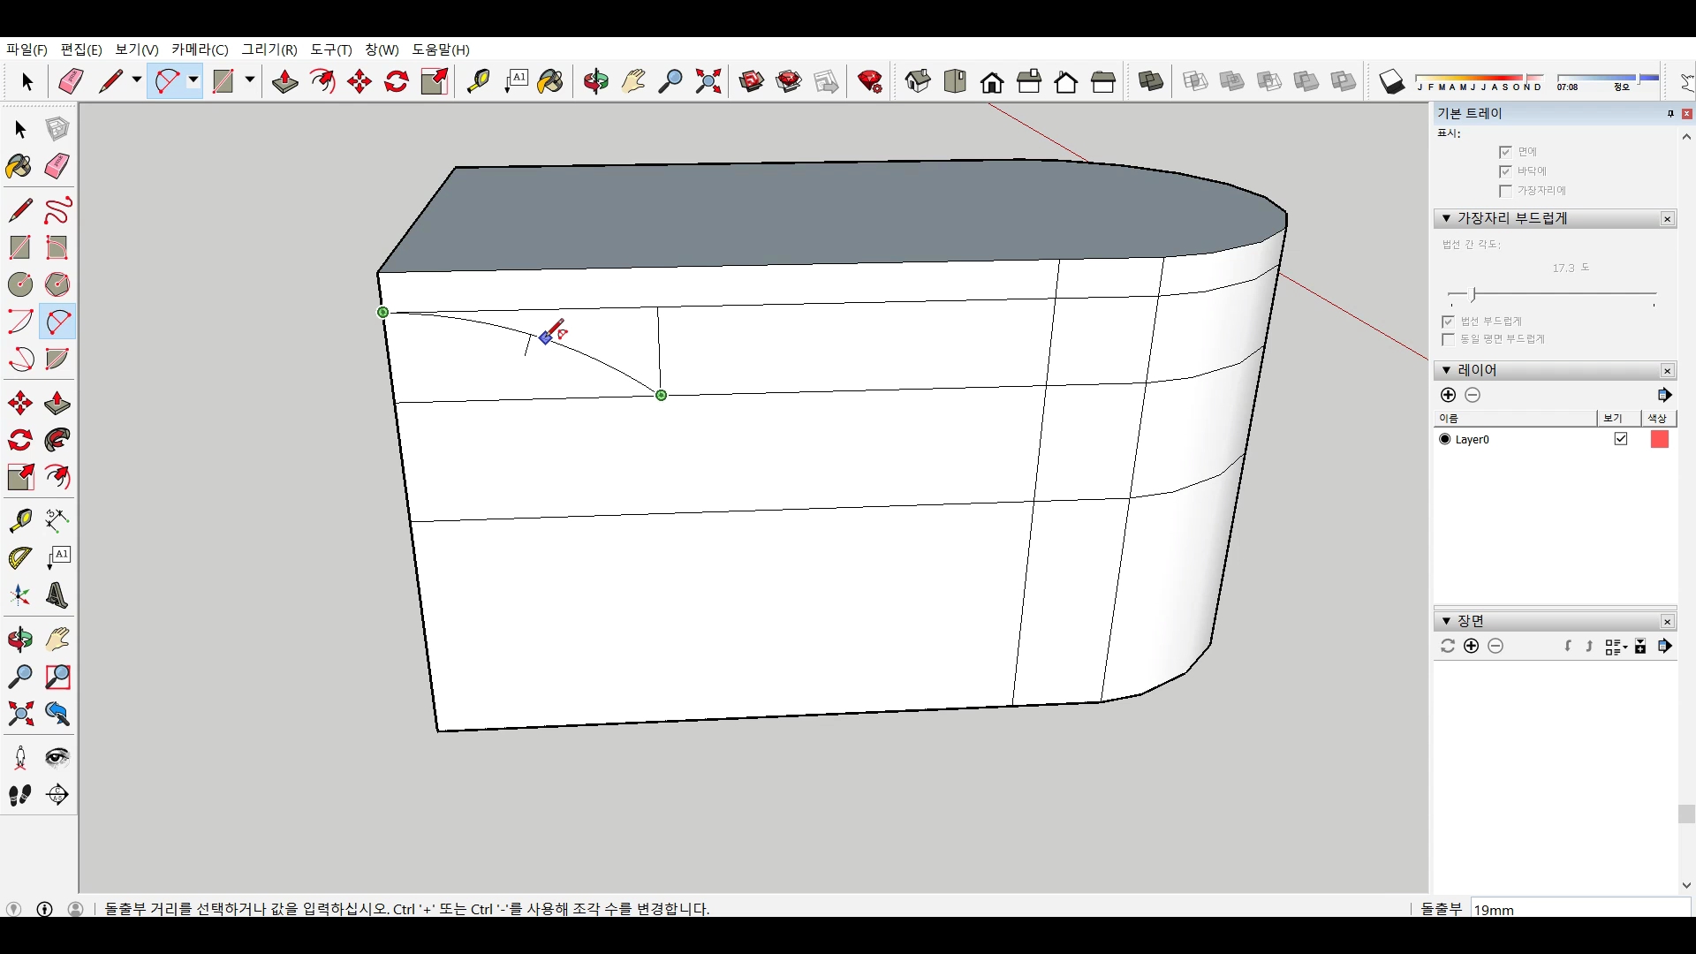Select the Rotate tool in left toolbar
1696x954 pixels.
click(19, 440)
